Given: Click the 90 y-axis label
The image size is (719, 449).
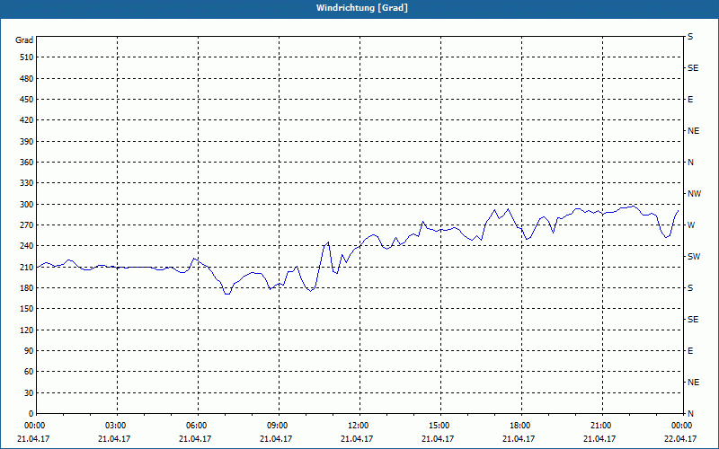Looking at the screenshot, I should (x=29, y=351).
